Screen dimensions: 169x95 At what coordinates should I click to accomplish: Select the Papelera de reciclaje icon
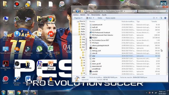[6, 36]
